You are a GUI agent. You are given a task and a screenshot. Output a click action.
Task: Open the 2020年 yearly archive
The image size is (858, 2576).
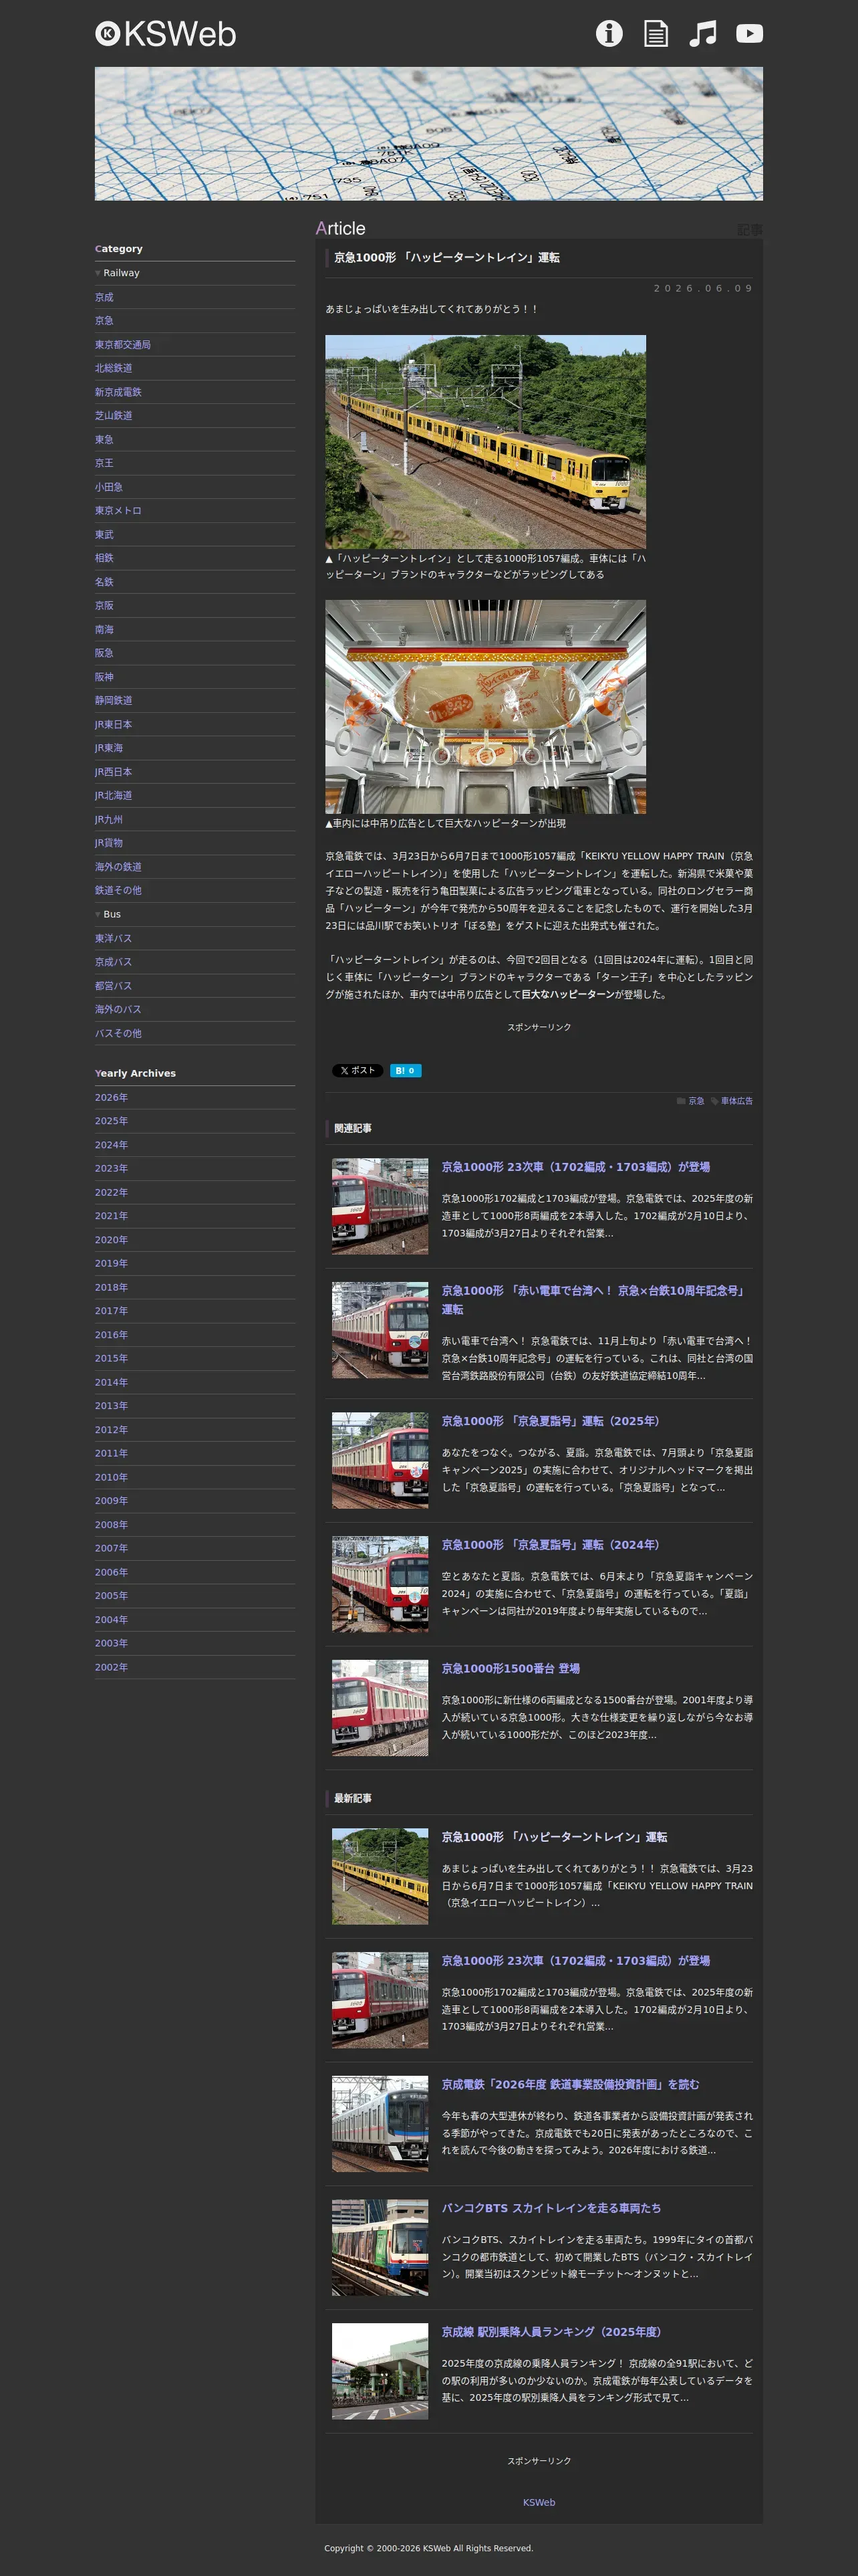click(x=111, y=1240)
